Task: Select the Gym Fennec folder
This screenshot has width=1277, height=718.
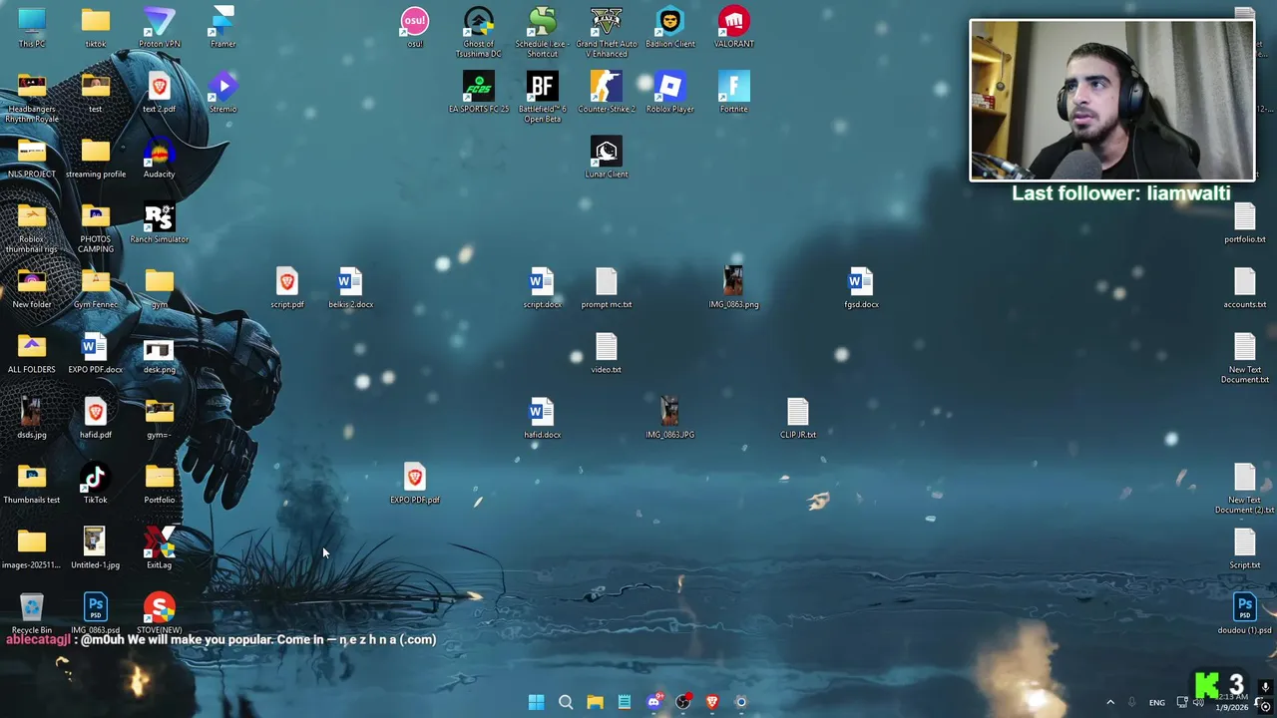Action: [x=96, y=287]
